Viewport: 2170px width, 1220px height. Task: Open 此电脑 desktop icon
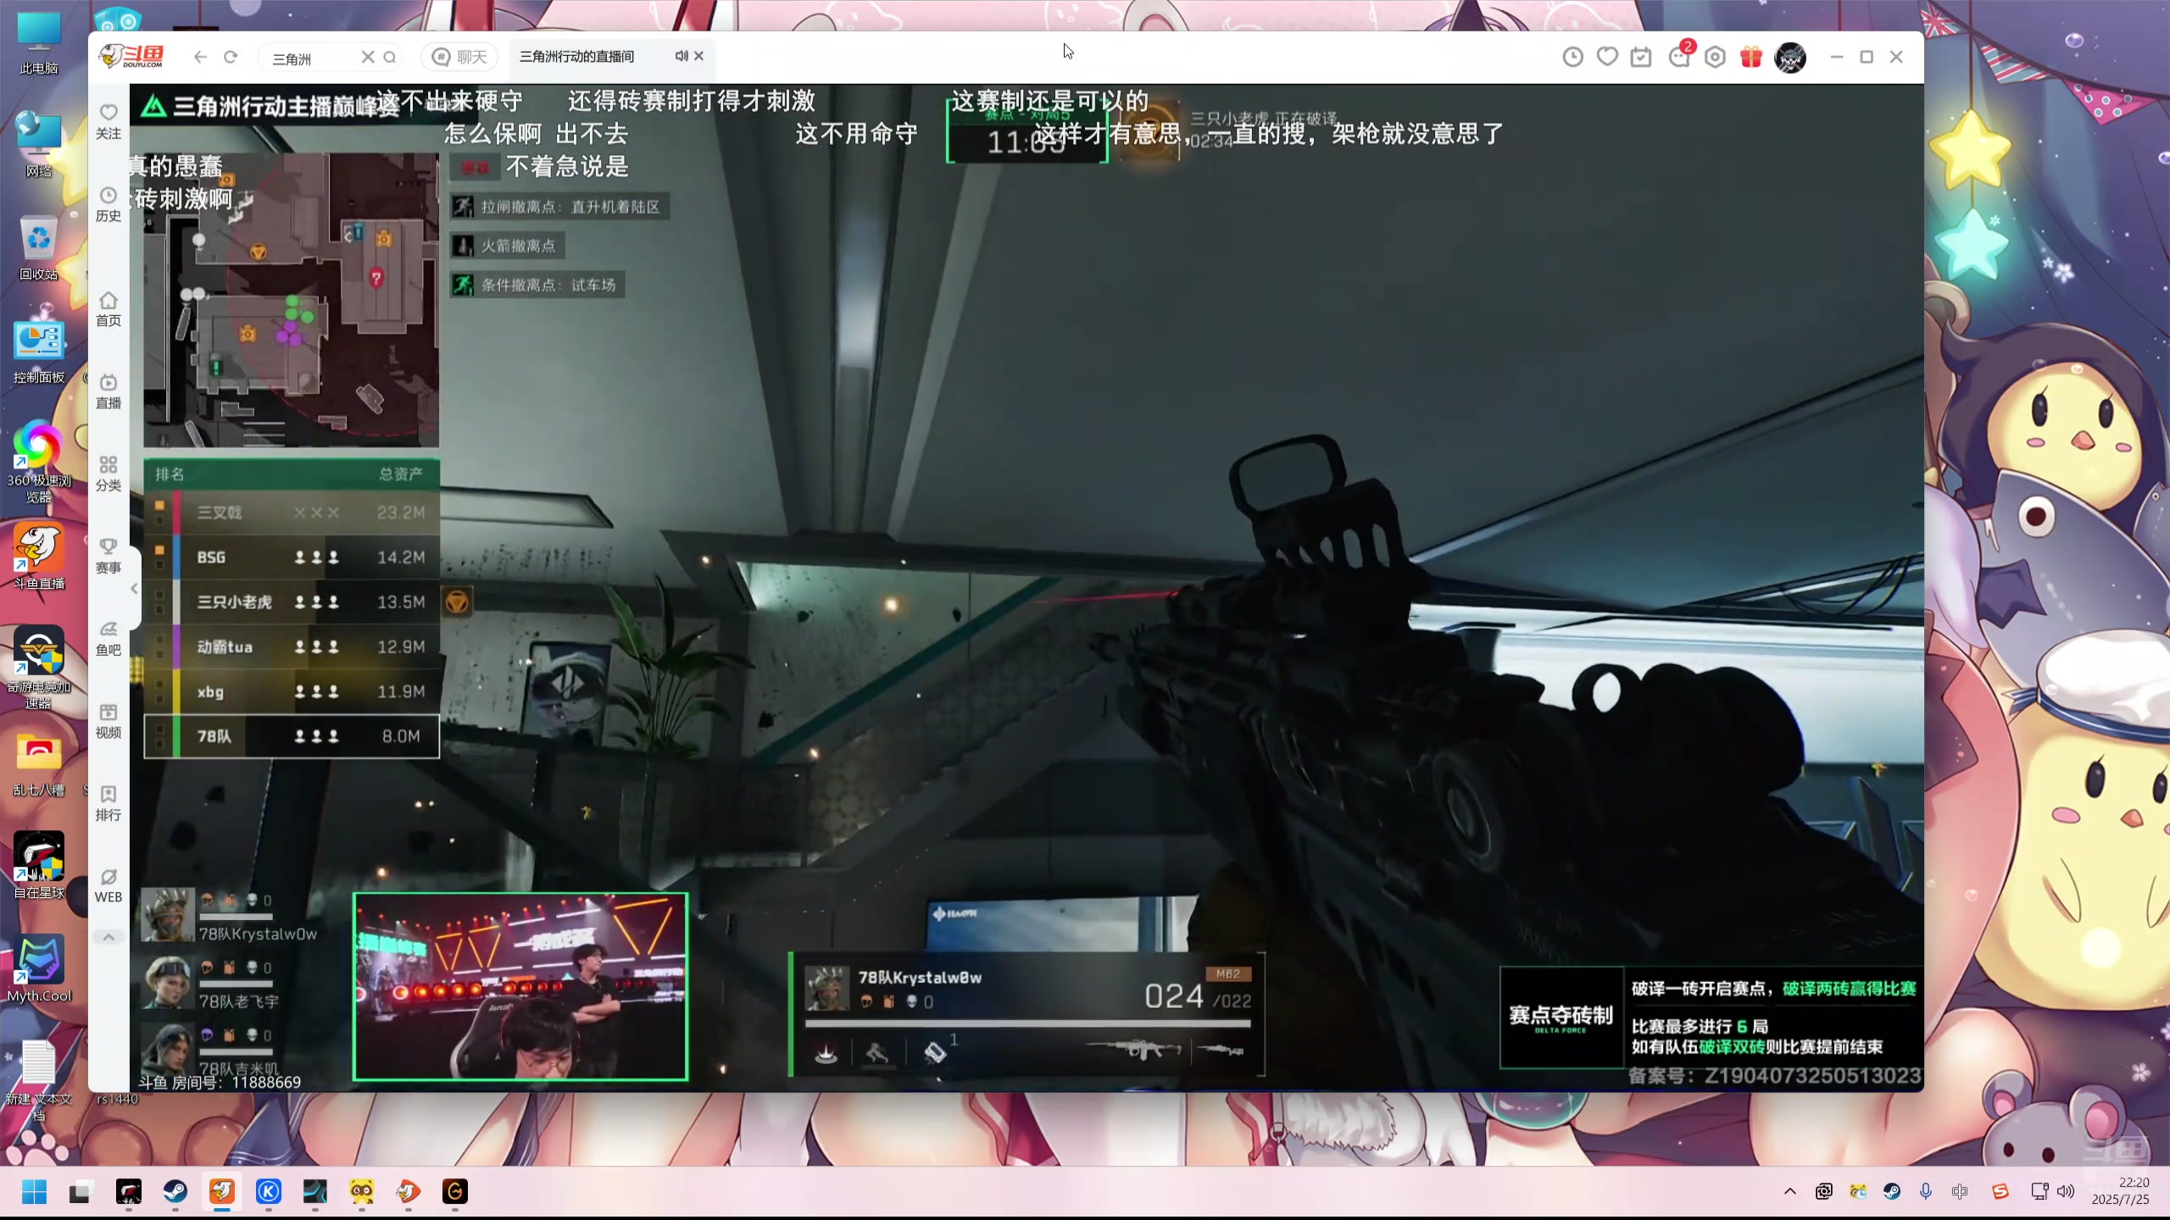coord(39,44)
